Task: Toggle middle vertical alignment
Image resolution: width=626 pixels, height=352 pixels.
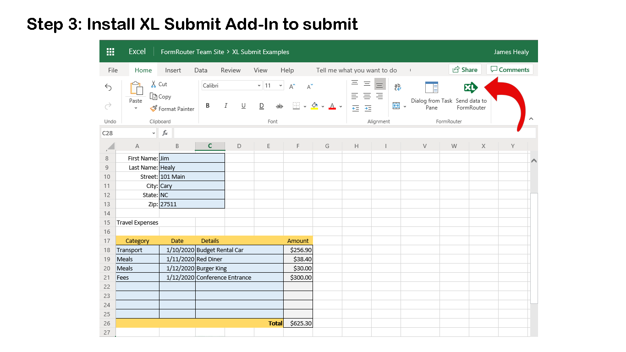Action: pyautogui.click(x=367, y=83)
